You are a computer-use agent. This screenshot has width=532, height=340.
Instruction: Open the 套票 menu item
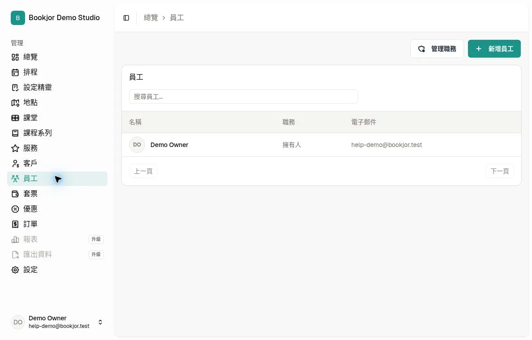57,194
